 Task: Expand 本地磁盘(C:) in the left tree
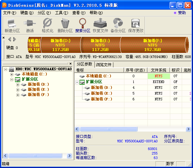(x=12, y=74)
